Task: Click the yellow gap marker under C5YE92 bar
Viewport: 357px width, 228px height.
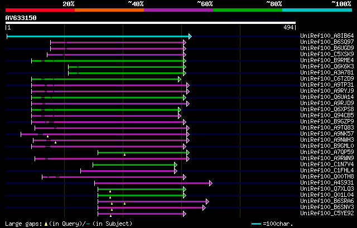Action: [110, 216]
